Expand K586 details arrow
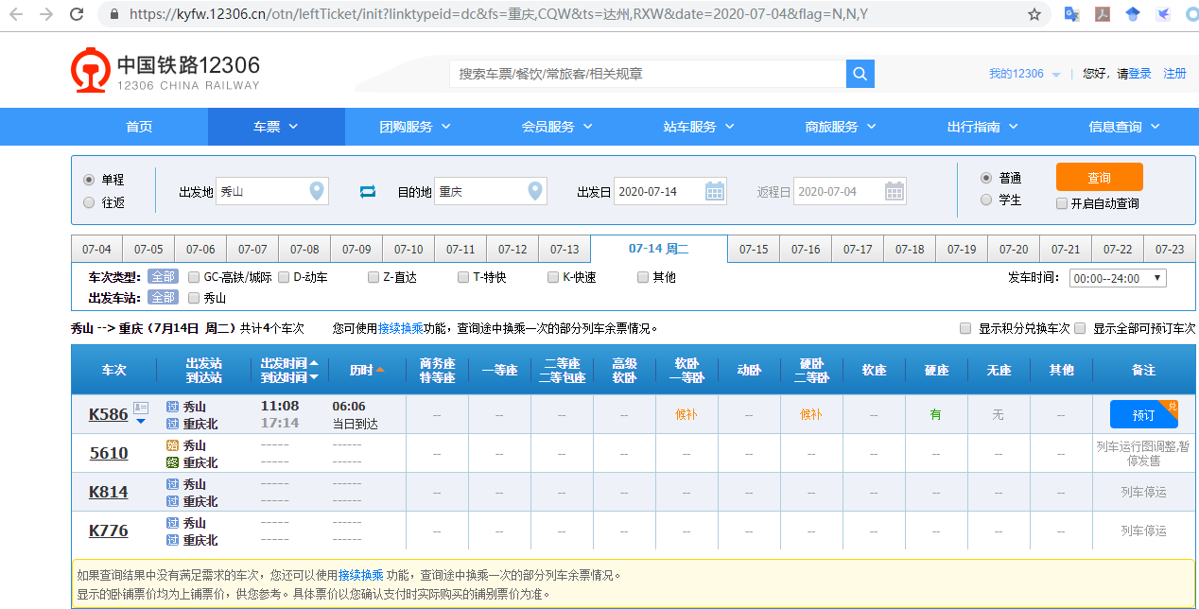This screenshot has height=609, width=1199. pyautogui.click(x=141, y=421)
